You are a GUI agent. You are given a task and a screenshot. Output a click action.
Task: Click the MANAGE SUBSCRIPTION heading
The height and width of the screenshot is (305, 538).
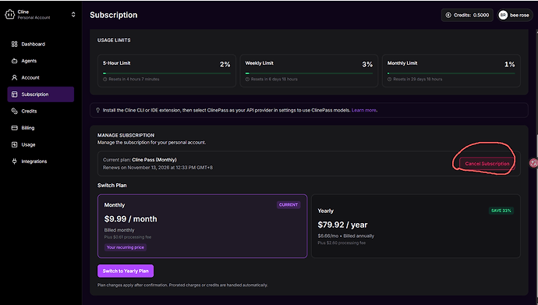click(x=126, y=135)
